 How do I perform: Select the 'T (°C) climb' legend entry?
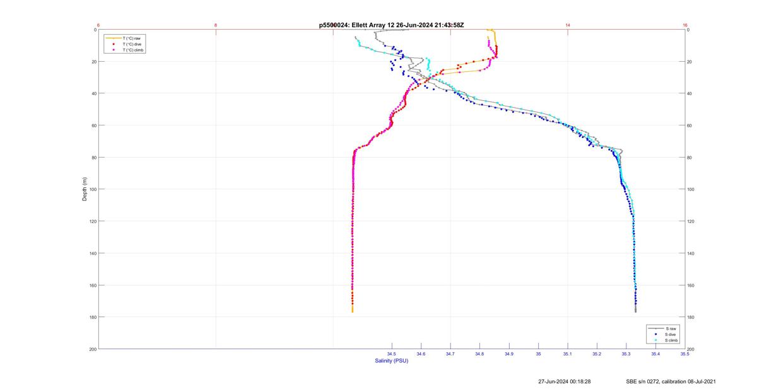pos(134,50)
